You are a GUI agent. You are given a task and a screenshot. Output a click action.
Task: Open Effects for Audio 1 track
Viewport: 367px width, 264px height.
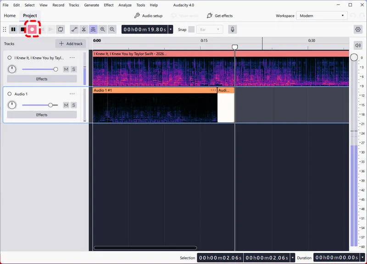click(x=42, y=115)
